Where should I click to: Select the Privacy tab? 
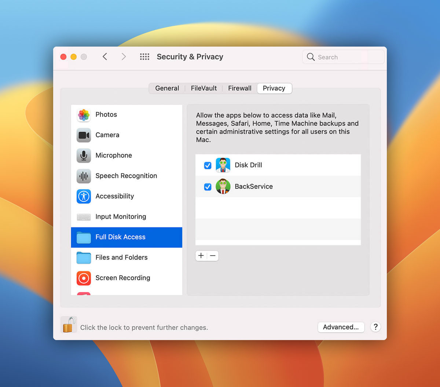coord(274,88)
